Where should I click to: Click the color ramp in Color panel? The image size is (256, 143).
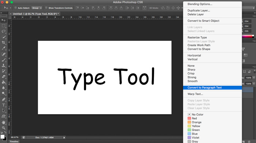(x=248, y=36)
